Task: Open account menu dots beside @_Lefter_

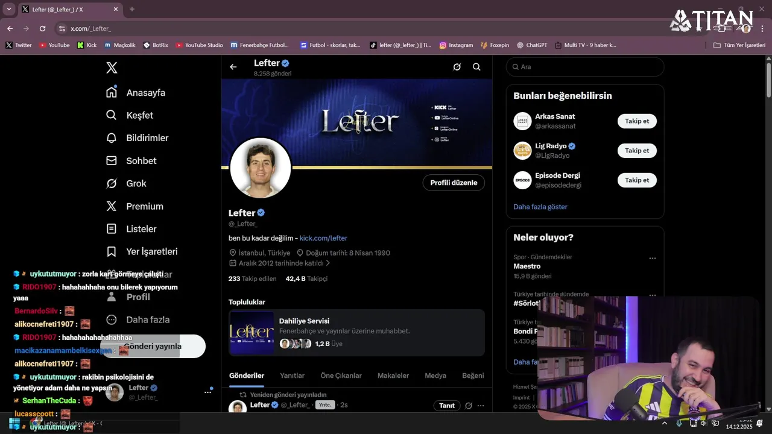Action: point(207,392)
